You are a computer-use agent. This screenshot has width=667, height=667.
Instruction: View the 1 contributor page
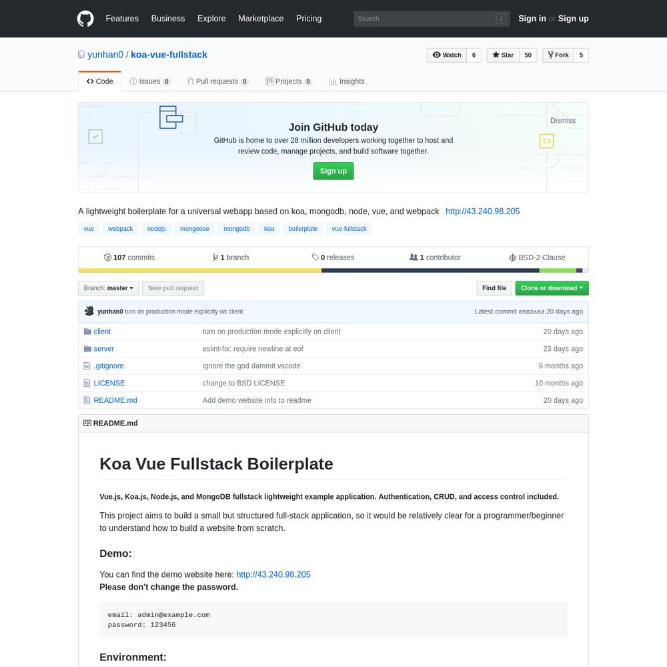point(435,257)
